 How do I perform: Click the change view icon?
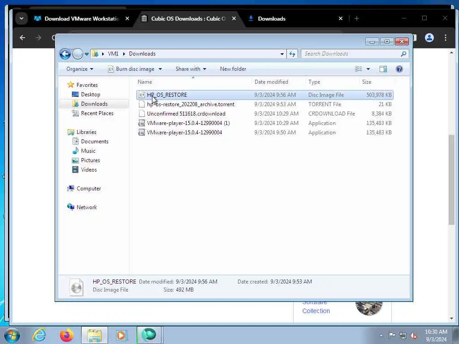tap(359, 69)
